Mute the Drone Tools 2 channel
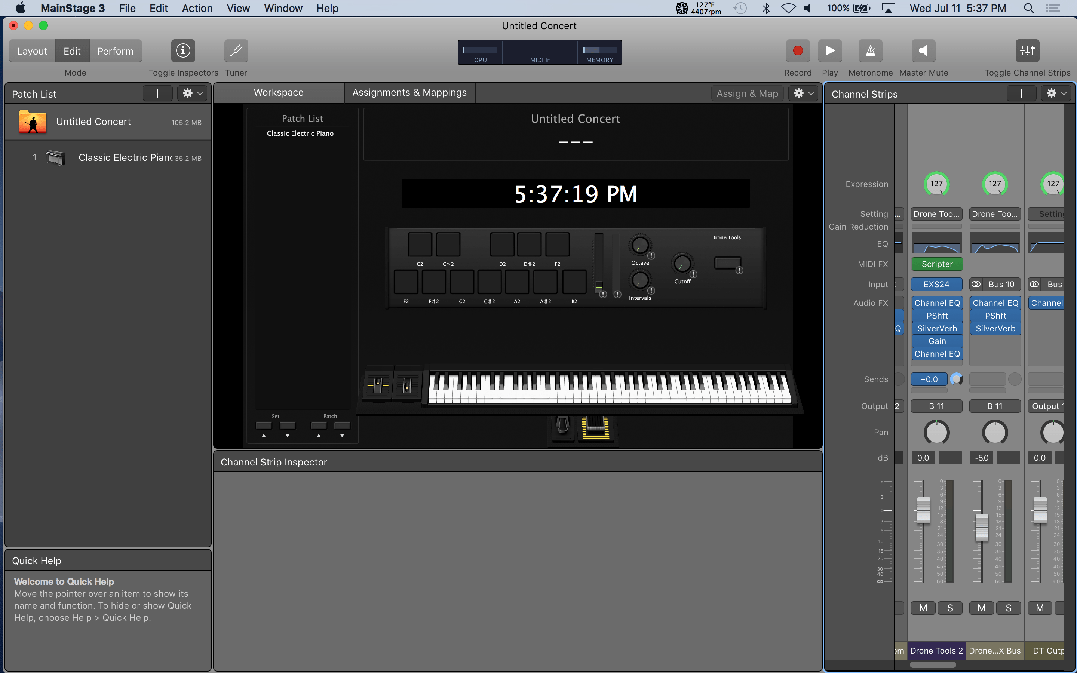 (923, 608)
